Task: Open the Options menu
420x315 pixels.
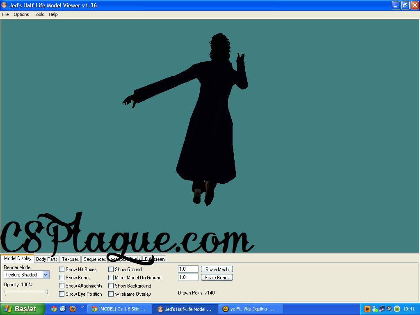Action: 21,14
